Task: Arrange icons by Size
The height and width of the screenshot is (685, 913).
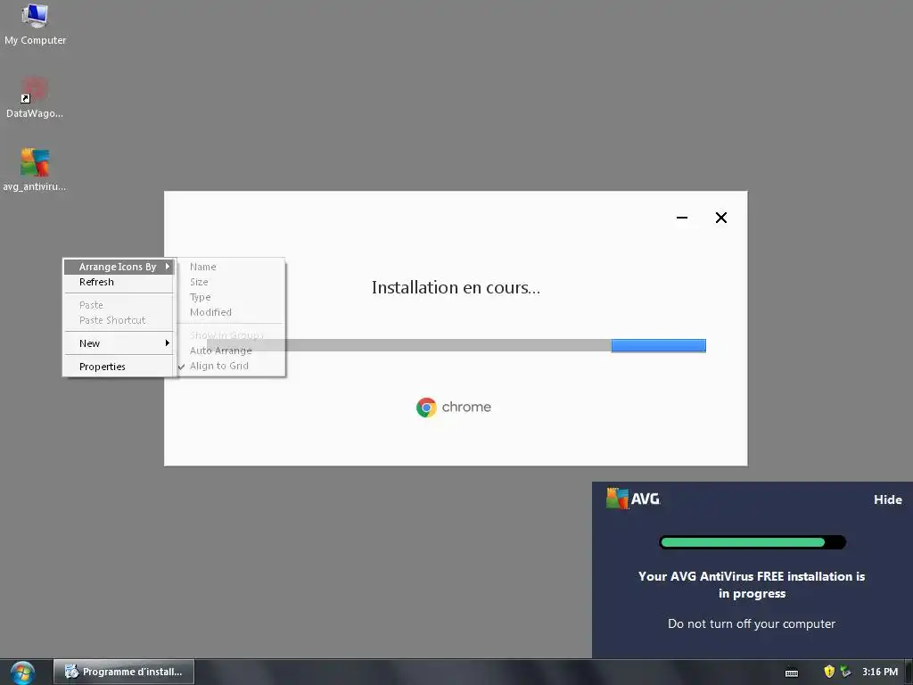Action: click(231, 282)
